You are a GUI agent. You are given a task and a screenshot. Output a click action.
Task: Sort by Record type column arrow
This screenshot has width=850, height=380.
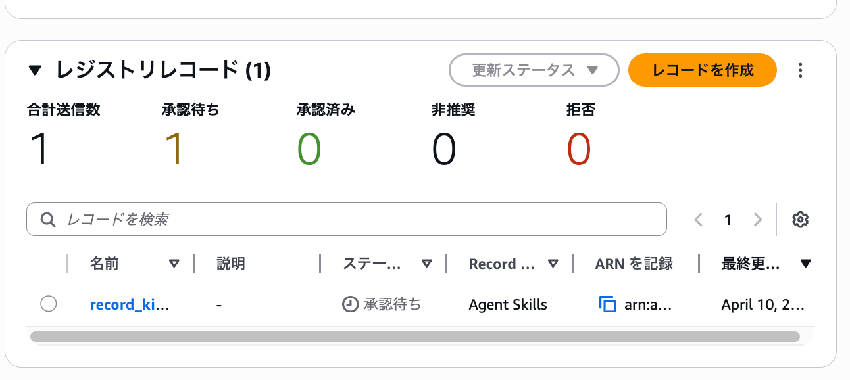553,264
